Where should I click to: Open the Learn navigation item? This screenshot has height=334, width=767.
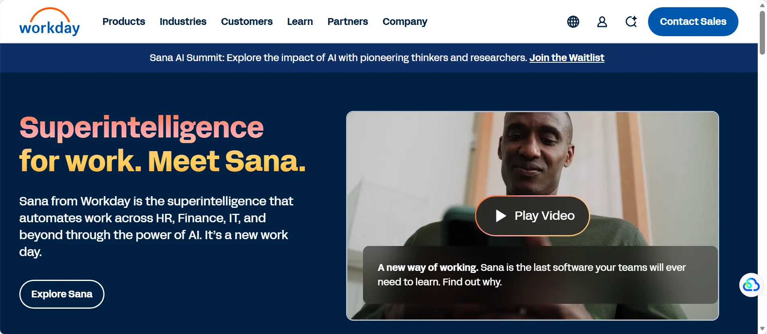point(300,22)
